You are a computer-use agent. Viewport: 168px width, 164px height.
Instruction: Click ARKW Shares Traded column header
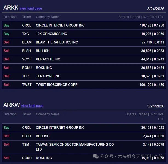point(145,117)
